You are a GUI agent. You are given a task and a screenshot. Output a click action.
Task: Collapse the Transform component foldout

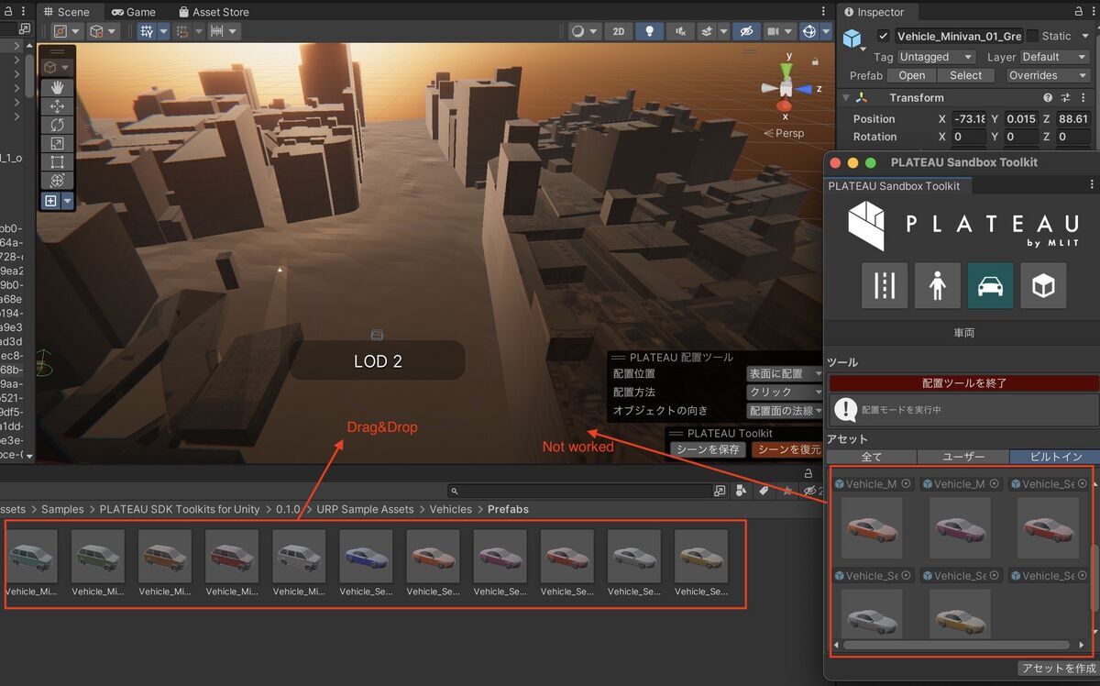[845, 97]
